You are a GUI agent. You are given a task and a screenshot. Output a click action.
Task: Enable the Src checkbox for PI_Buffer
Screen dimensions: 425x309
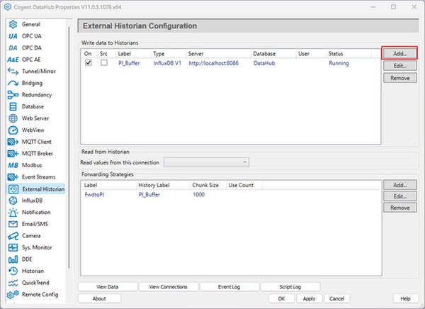tap(104, 62)
